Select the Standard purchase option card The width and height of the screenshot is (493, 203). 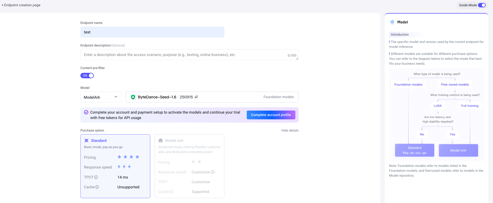[x=115, y=166]
